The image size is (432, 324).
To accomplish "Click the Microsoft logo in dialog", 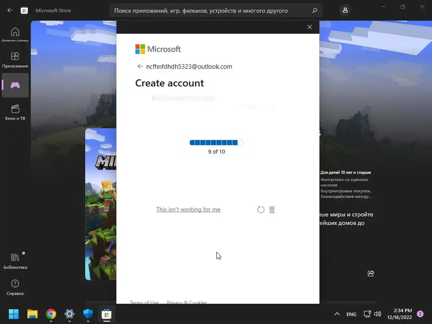I will (x=158, y=49).
